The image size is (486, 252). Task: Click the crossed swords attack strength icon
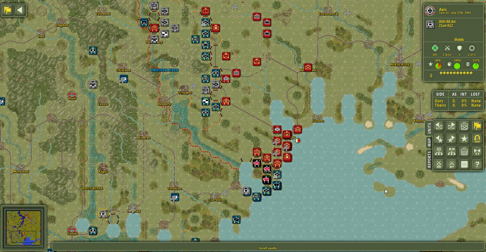447,48
